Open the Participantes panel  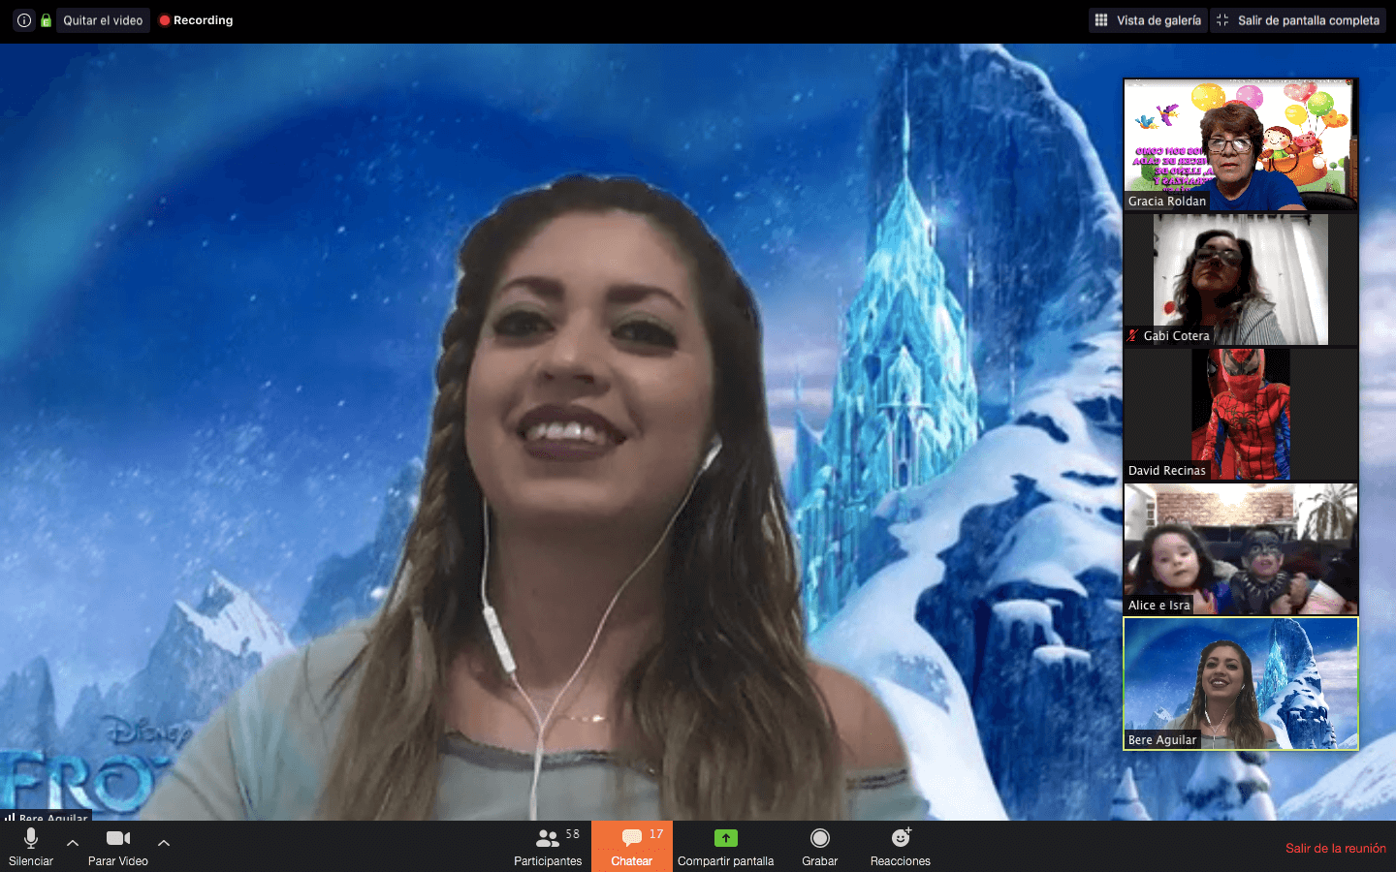(548, 847)
